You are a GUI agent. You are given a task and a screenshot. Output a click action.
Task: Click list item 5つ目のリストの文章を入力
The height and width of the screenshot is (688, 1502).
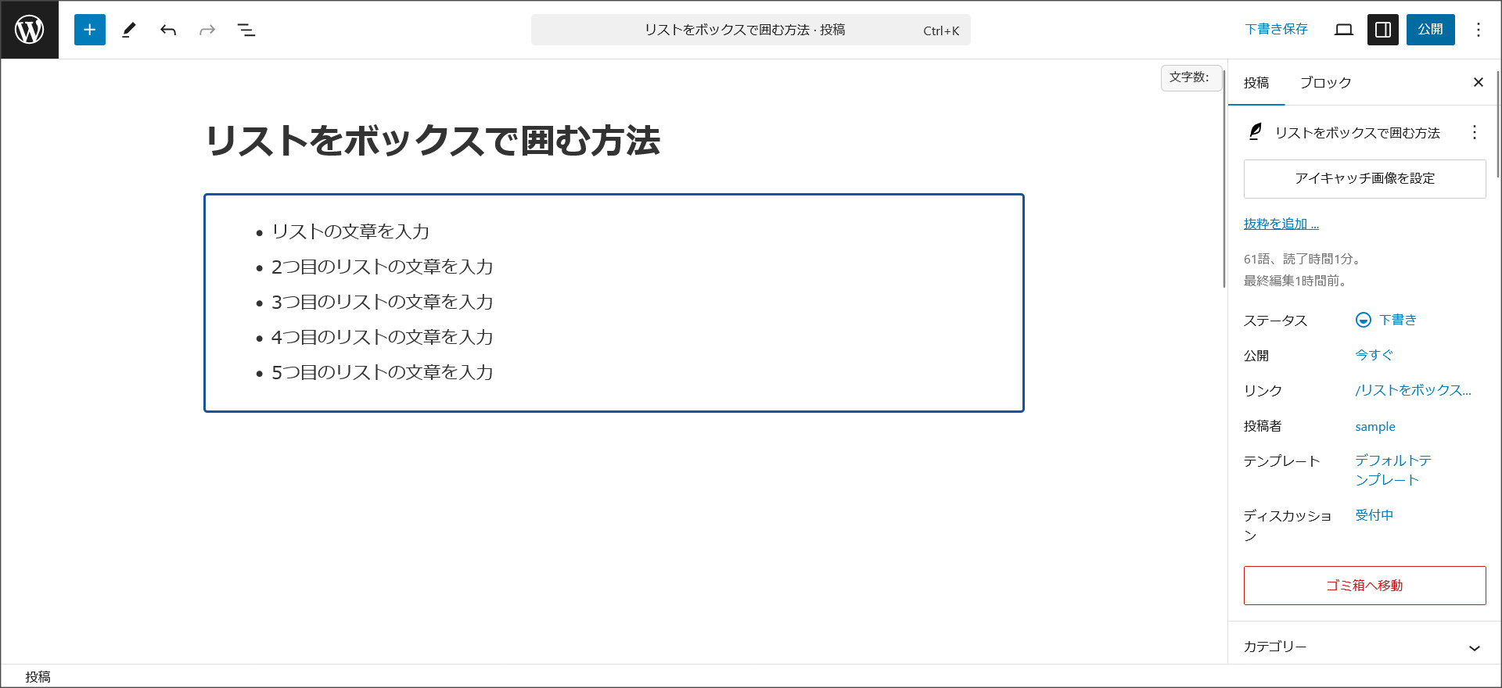click(383, 372)
